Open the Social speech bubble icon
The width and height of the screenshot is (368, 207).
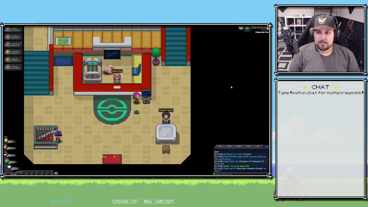[9, 167]
